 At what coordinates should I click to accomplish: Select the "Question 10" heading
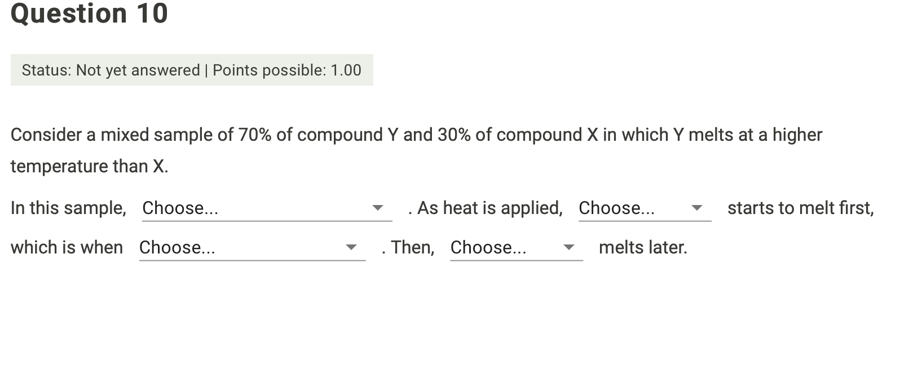[89, 14]
